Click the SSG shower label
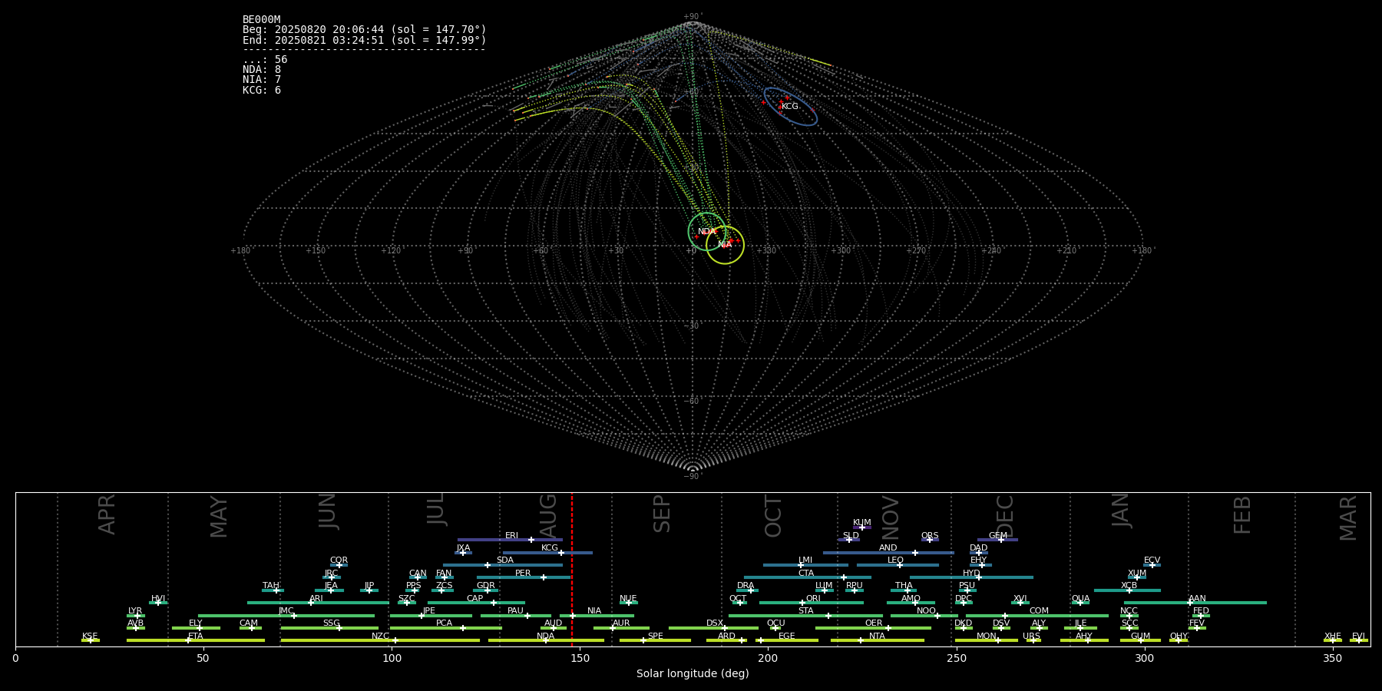1382x691 pixels. coord(331,623)
